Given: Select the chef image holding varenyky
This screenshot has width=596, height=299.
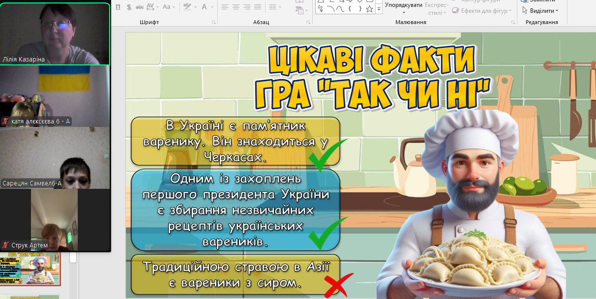Looking at the screenshot, I should pos(472,204).
